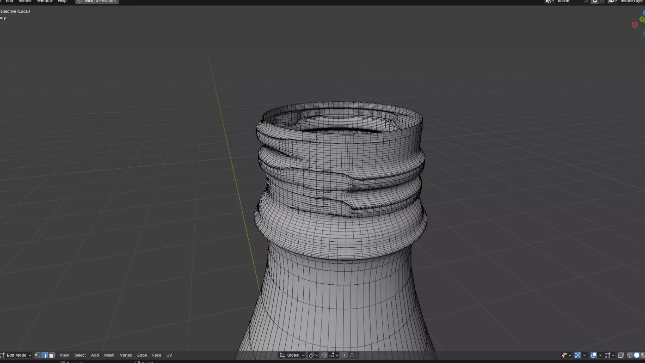Open the Edit Mode dropdown
Image resolution: width=645 pixels, height=363 pixels.
(x=16, y=355)
